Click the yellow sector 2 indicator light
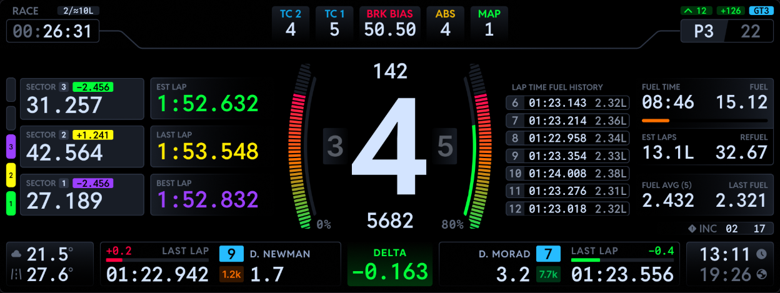This screenshot has height=293, width=780. (x=11, y=176)
